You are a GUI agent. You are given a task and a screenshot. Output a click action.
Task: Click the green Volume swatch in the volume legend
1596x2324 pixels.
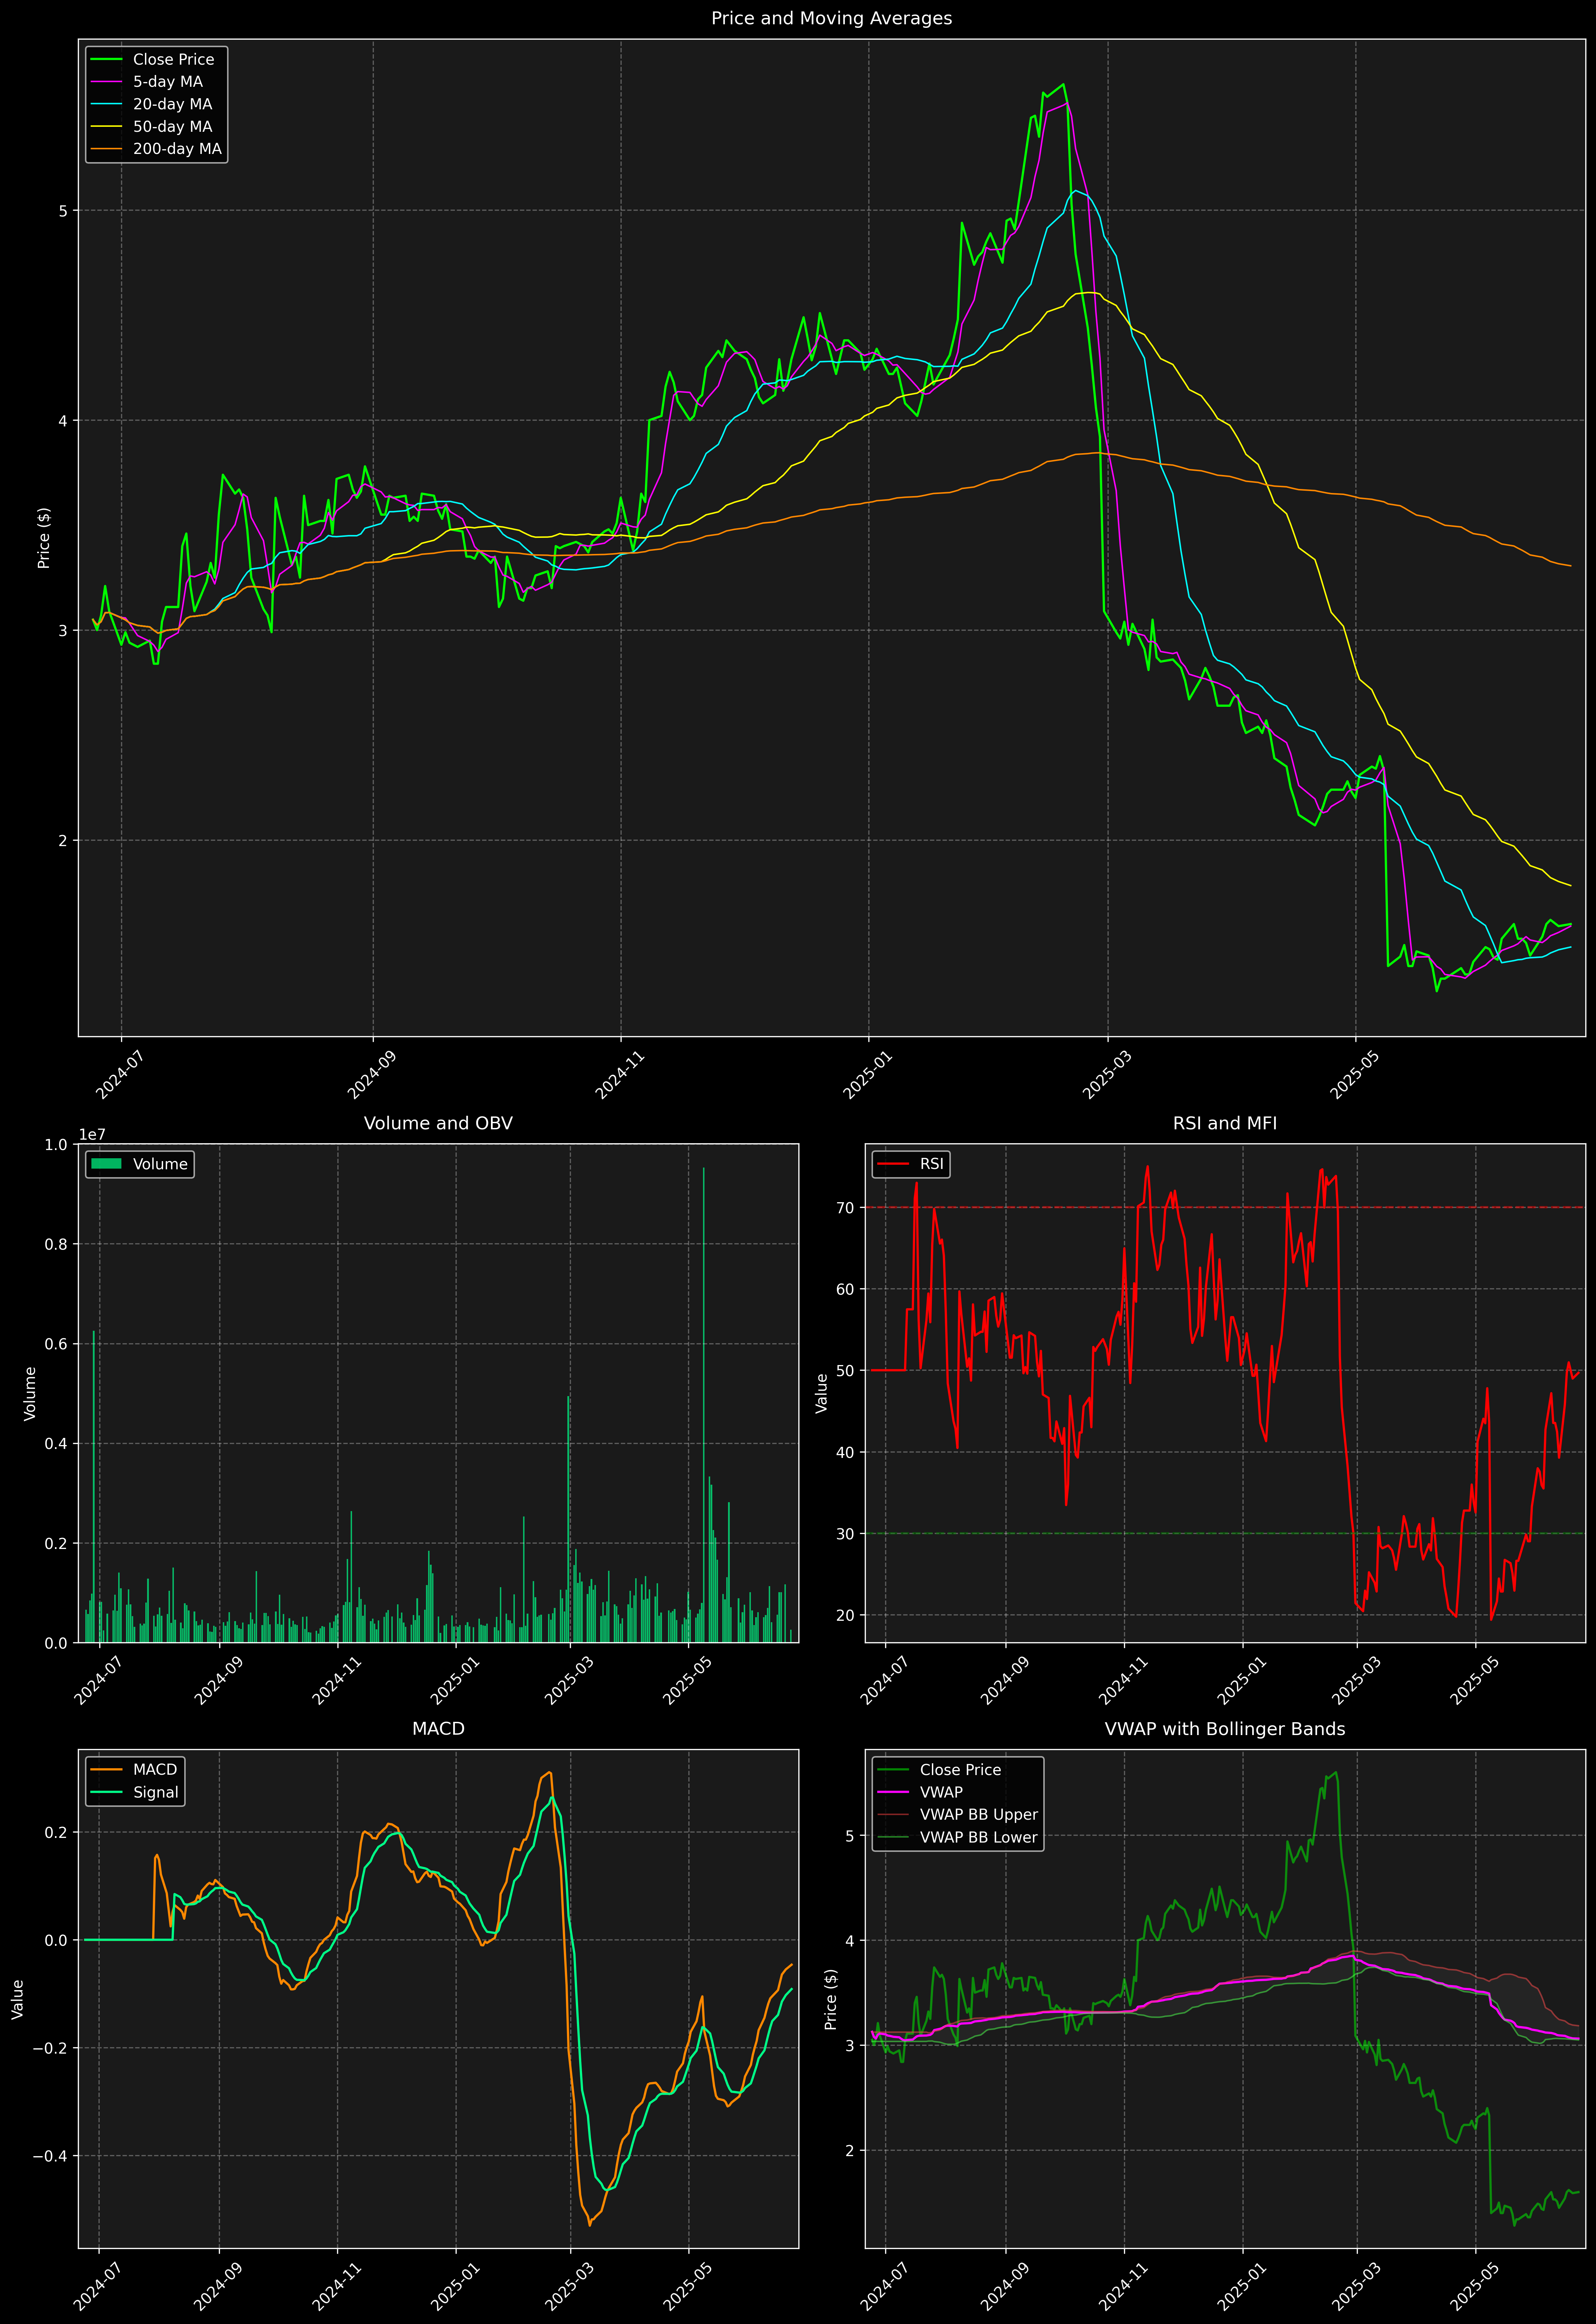tap(106, 1164)
